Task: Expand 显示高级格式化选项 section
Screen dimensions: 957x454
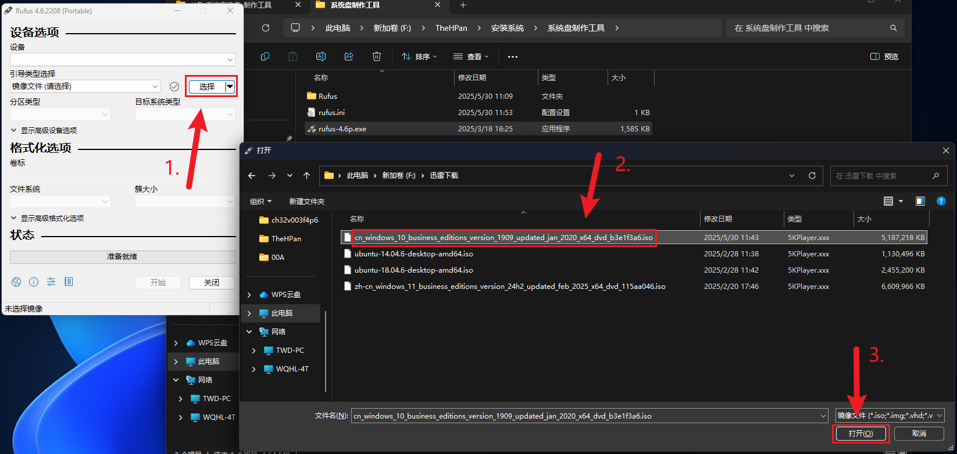Action: coord(47,219)
